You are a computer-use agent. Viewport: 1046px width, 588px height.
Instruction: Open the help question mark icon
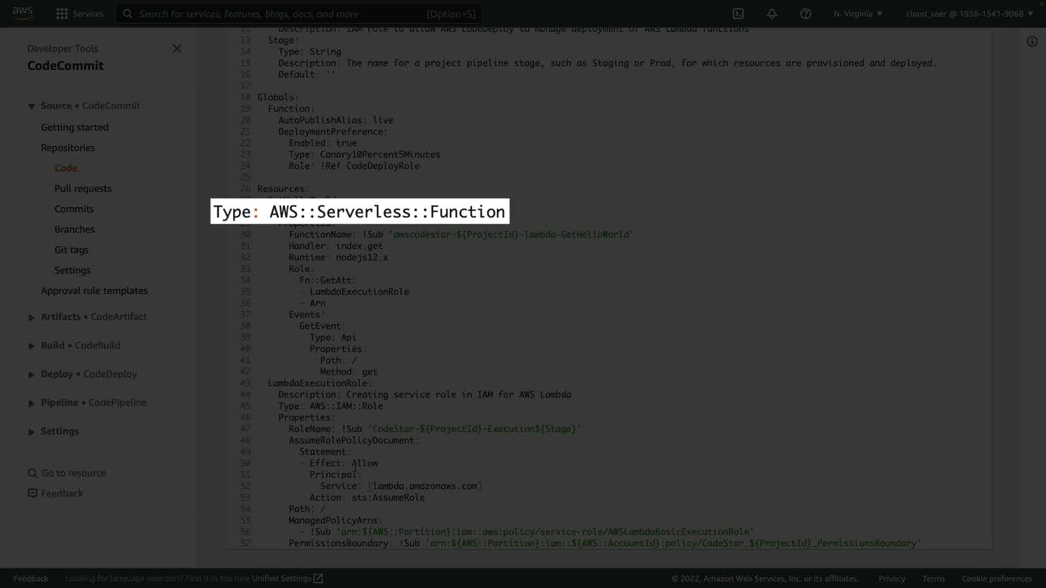(x=806, y=14)
